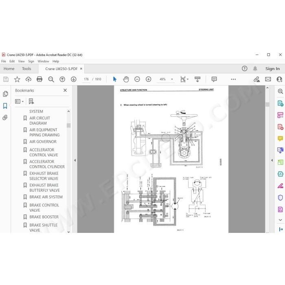Go to previous page arrow
The image size is (285, 285).
click(x=62, y=79)
